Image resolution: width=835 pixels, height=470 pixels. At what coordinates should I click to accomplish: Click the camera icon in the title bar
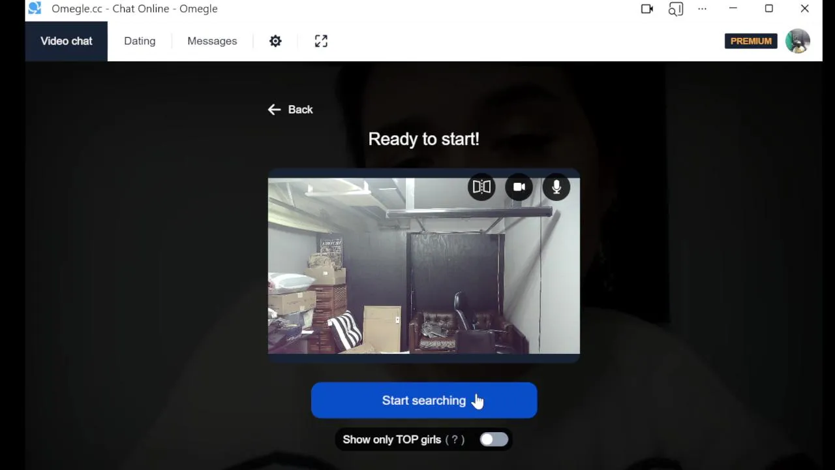coord(647,8)
